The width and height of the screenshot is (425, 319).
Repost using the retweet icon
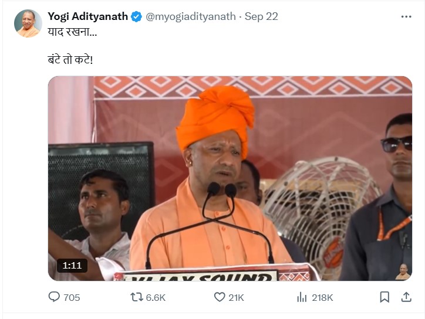click(x=137, y=297)
